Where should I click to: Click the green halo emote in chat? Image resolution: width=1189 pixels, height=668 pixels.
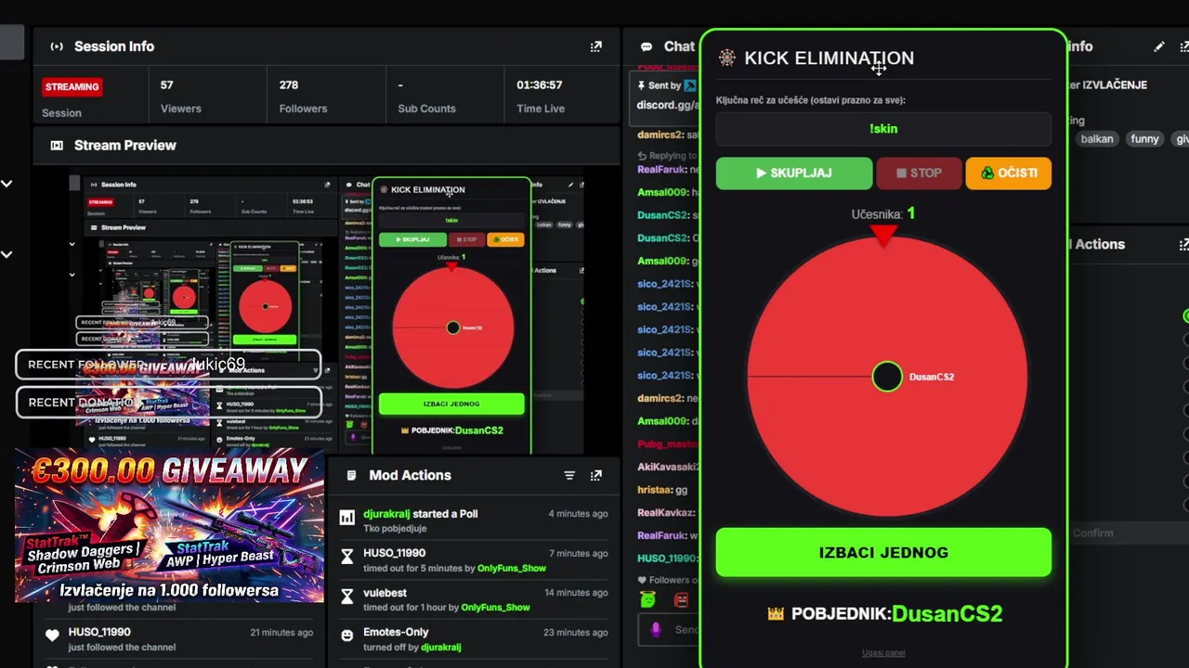tap(648, 600)
